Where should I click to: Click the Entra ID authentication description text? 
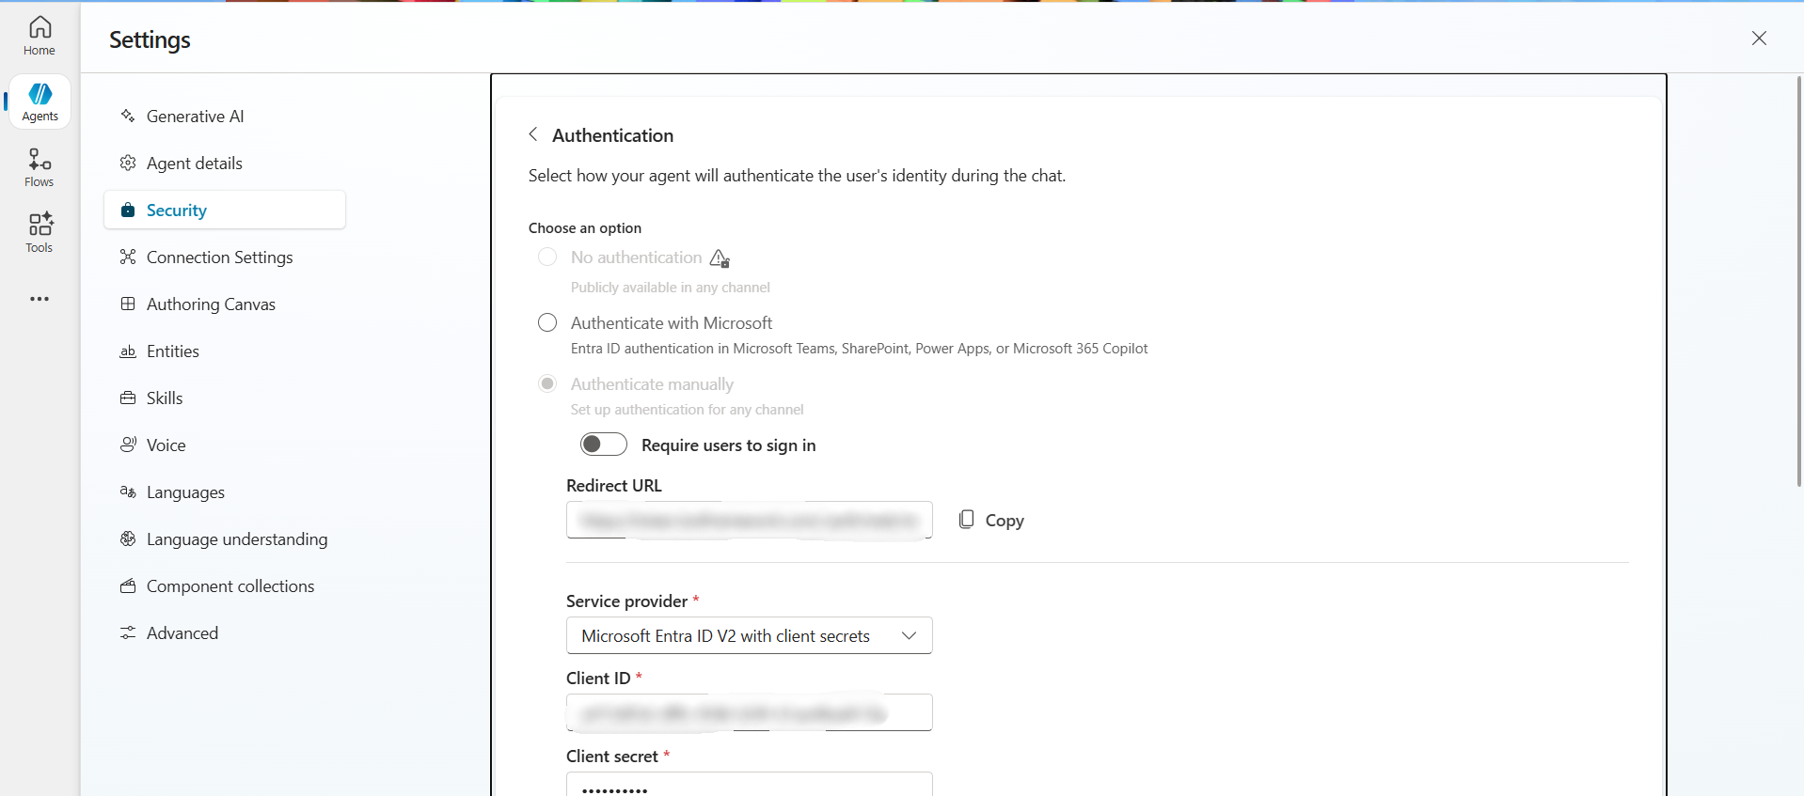coord(860,349)
